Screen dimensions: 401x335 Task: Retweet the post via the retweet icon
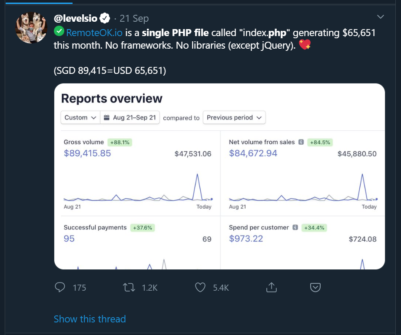(129, 288)
